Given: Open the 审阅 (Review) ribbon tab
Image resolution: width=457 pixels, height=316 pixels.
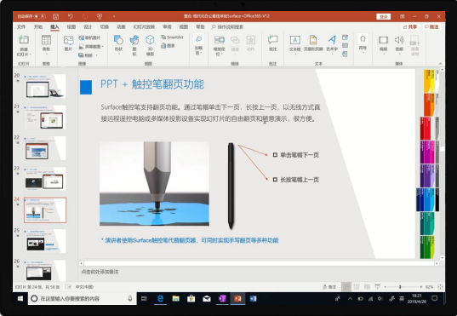Looking at the screenshot, I should click(167, 27).
